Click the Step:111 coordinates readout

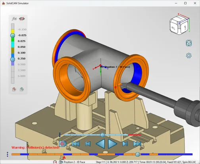[117, 162]
